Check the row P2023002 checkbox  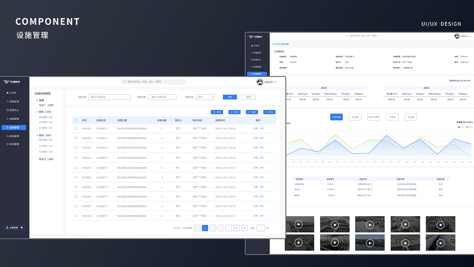(x=76, y=138)
